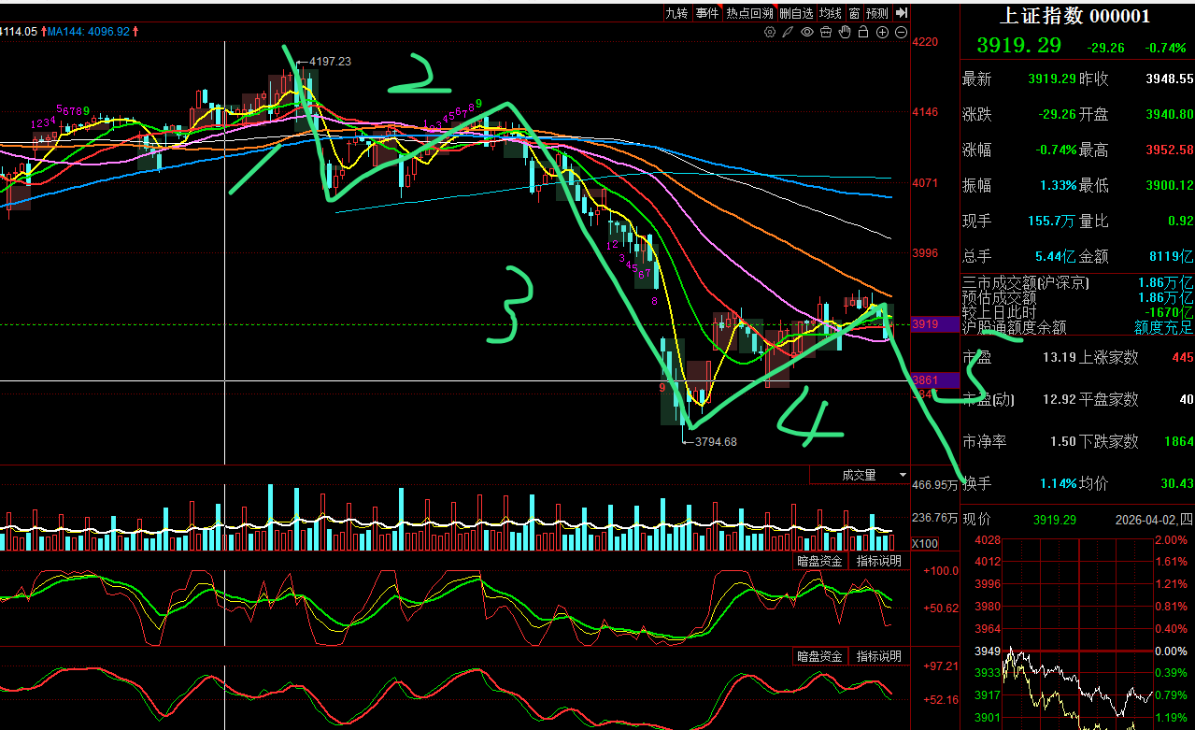The image size is (1195, 730).
Task: Click the arrow icon right of 预测
Action: [x=901, y=13]
